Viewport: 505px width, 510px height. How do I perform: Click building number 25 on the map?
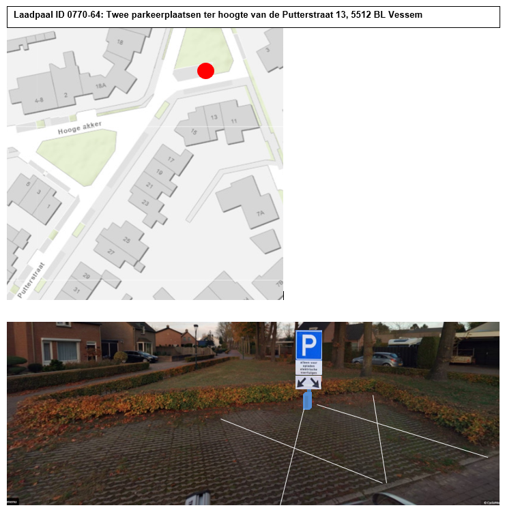(x=127, y=240)
